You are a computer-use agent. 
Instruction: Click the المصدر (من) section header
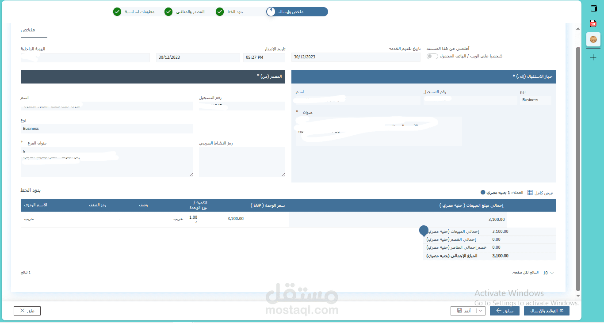[x=153, y=76]
